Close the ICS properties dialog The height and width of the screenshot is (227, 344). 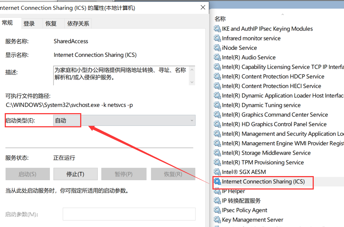203,7
